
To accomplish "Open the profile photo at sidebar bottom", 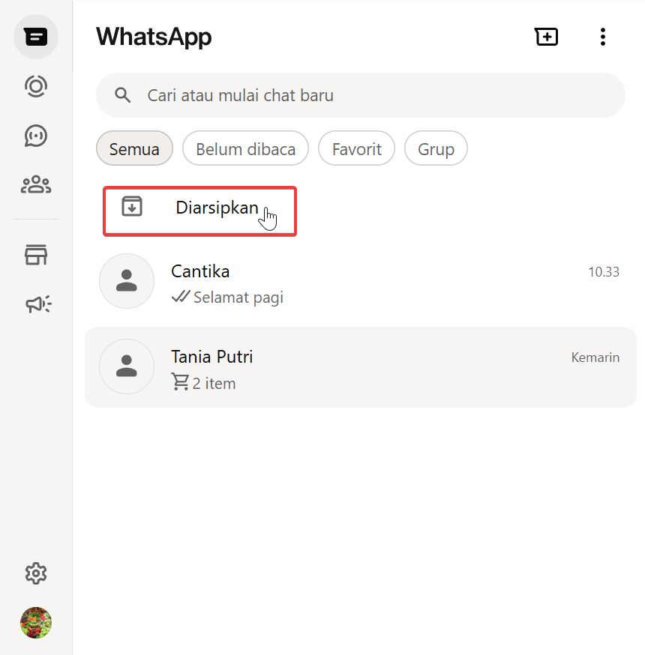I will click(x=35, y=623).
